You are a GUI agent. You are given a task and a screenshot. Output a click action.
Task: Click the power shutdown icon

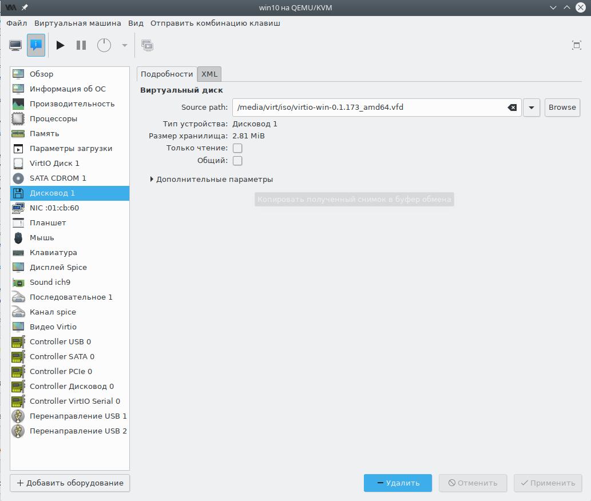104,45
